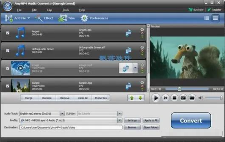Open the Edit menu
This screenshot has width=225, height=142.
(34, 10)
